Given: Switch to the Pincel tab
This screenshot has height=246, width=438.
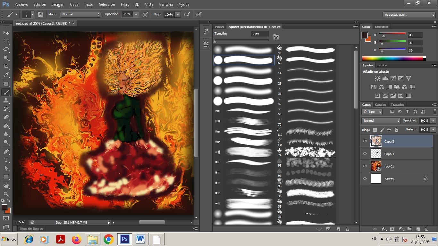Looking at the screenshot, I should pyautogui.click(x=219, y=27).
